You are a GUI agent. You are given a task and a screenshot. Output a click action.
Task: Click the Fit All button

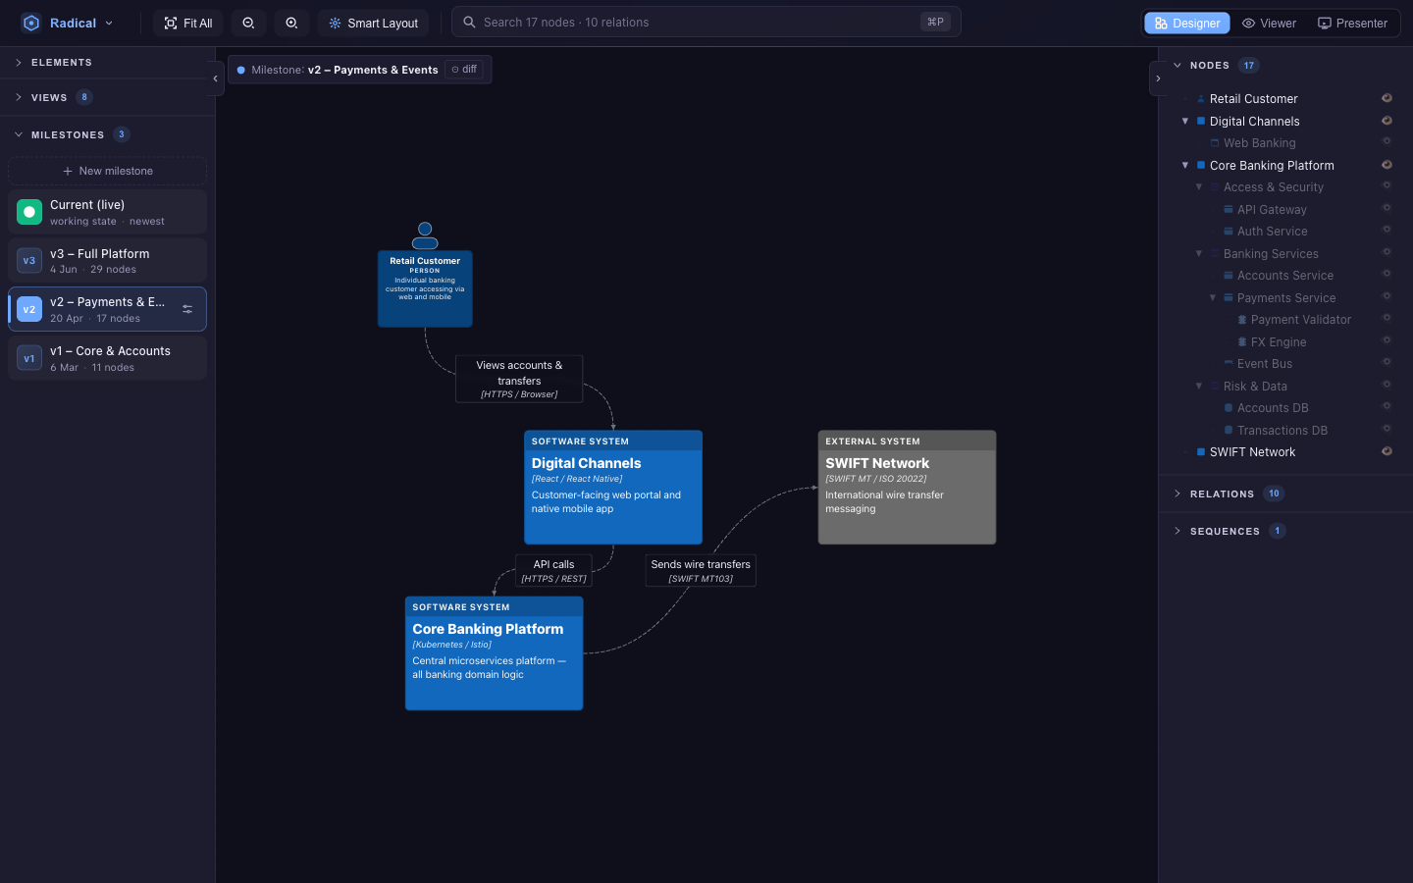point(188,23)
